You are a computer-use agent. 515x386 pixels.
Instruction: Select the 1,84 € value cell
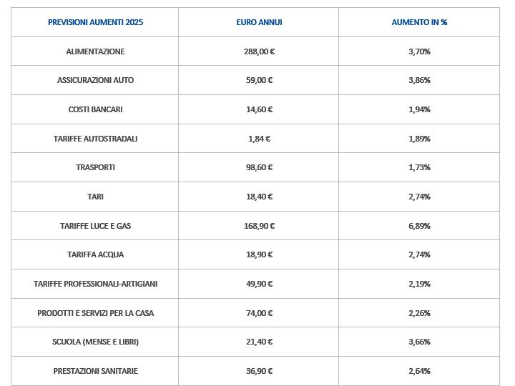pos(259,139)
